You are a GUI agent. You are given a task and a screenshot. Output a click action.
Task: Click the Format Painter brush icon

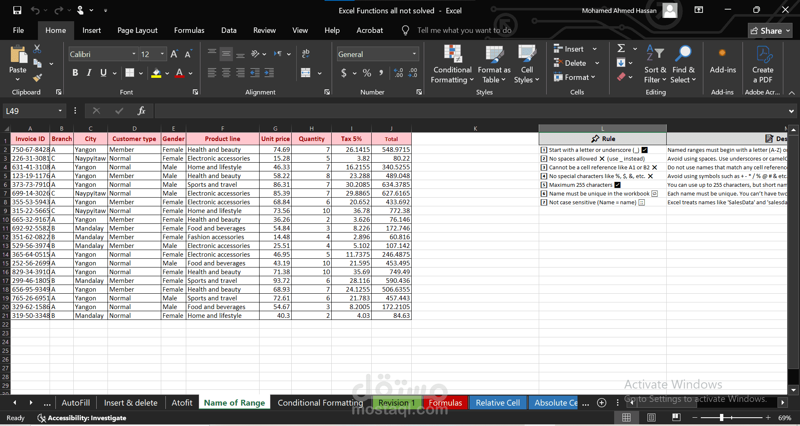click(37, 77)
